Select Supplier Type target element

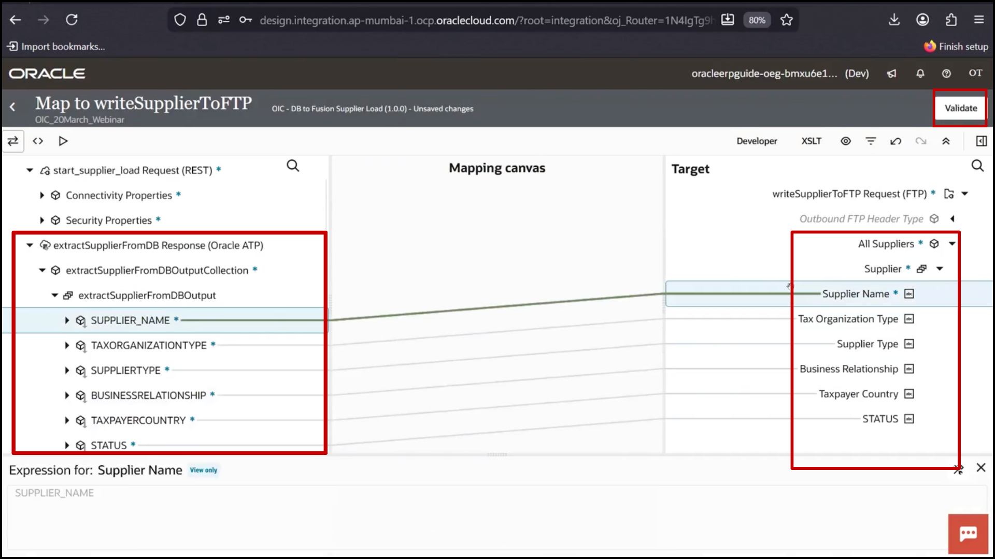point(868,344)
